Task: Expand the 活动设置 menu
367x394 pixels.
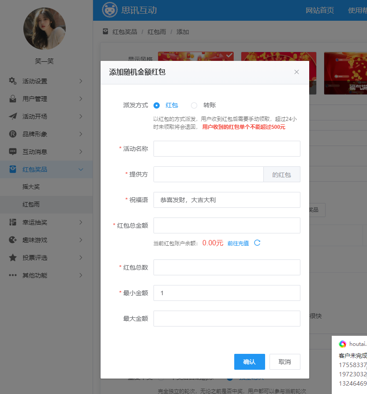Action: (x=81, y=81)
